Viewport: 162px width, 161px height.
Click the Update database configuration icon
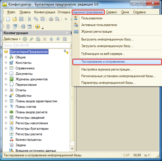click(23, 27)
